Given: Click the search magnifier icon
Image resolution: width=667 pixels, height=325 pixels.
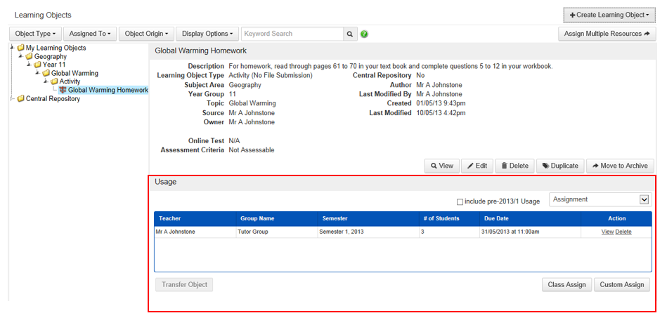Looking at the screenshot, I should tap(350, 34).
